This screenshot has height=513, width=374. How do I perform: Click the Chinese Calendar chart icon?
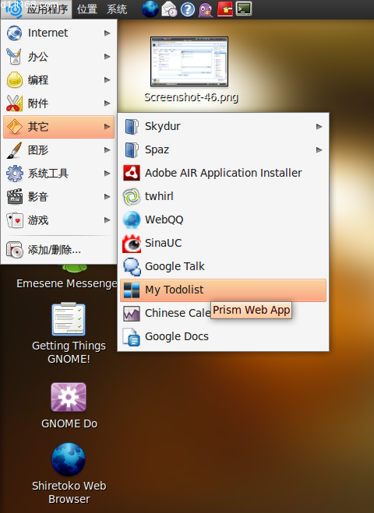132,313
